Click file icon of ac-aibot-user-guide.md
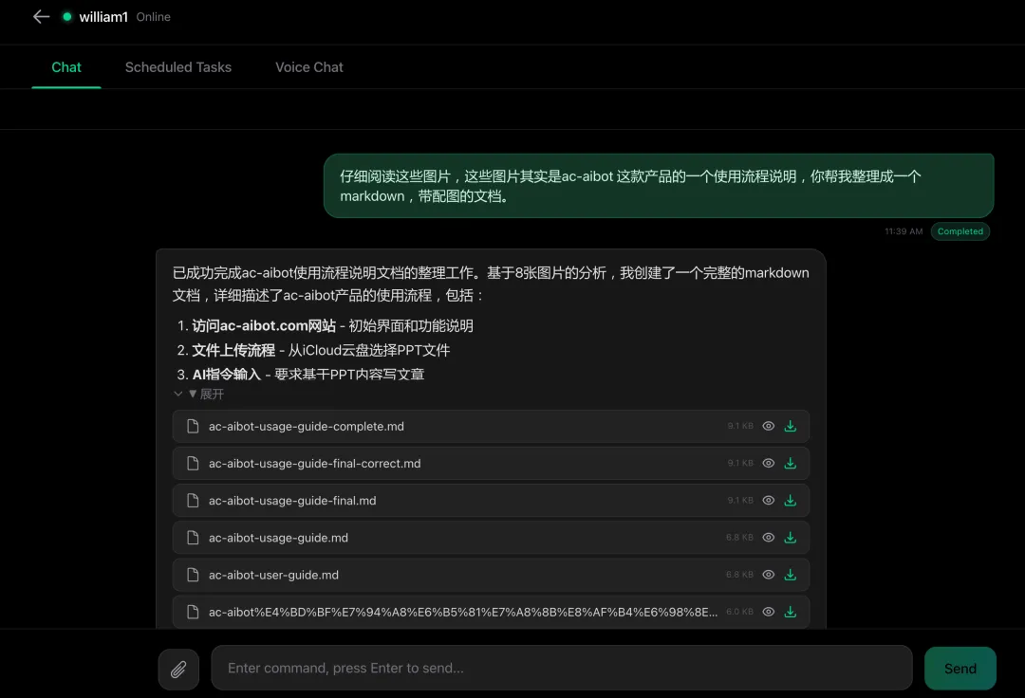 point(193,575)
